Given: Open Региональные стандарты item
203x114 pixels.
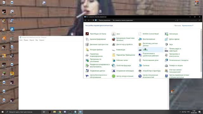Looking at the screenshot, I should point(177,60).
